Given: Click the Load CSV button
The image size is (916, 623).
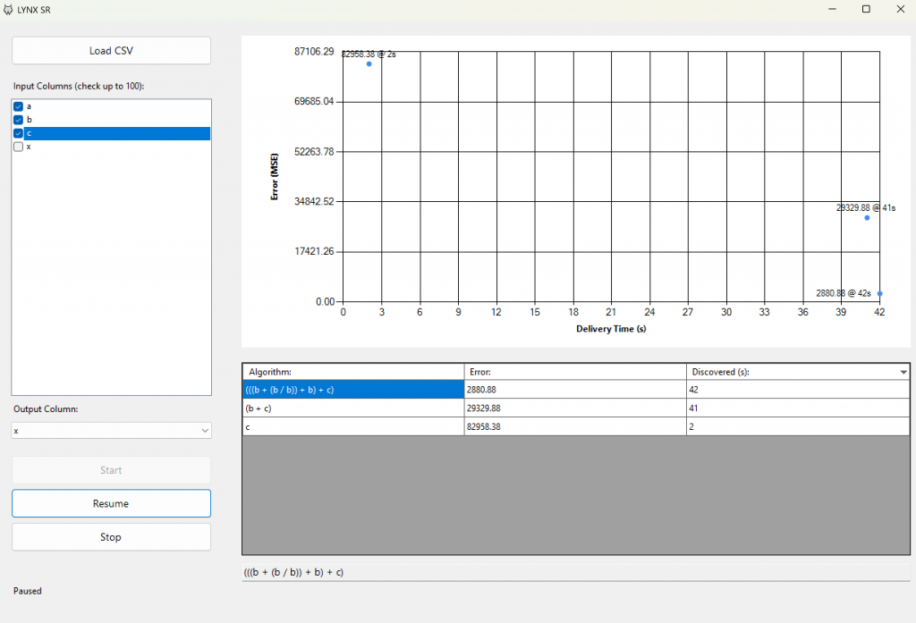Looking at the screenshot, I should click(x=111, y=50).
